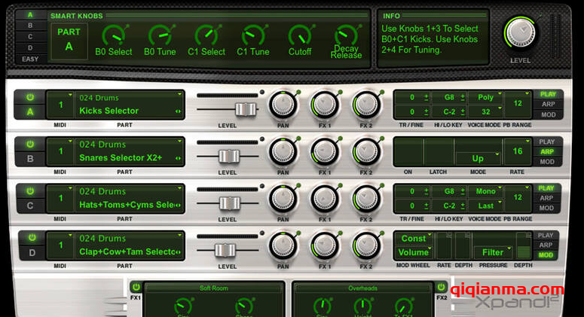Click the B0 Select smart knob
The width and height of the screenshot is (584, 317).
click(114, 36)
